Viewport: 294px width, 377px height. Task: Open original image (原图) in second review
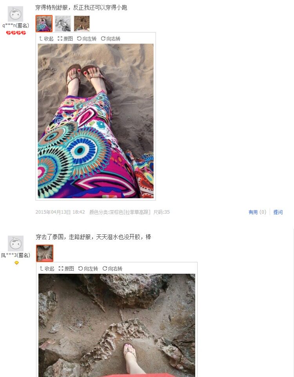click(x=67, y=269)
